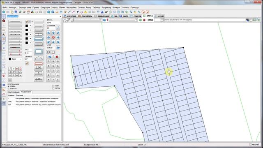Click the broom clear icon in the main toolbar

pos(65,12)
